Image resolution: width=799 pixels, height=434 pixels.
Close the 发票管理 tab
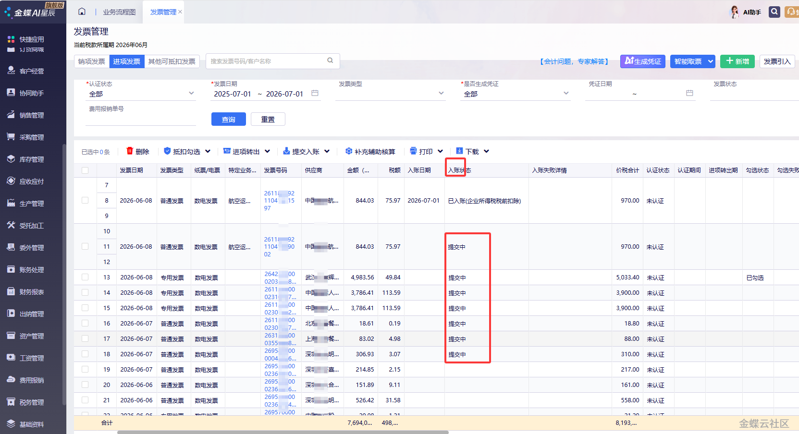point(180,12)
